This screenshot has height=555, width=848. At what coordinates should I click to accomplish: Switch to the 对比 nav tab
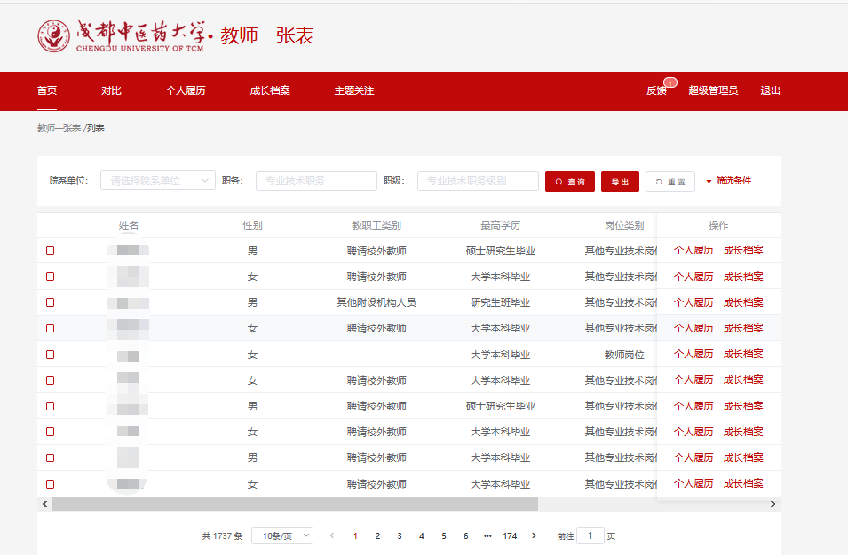pyautogui.click(x=111, y=90)
